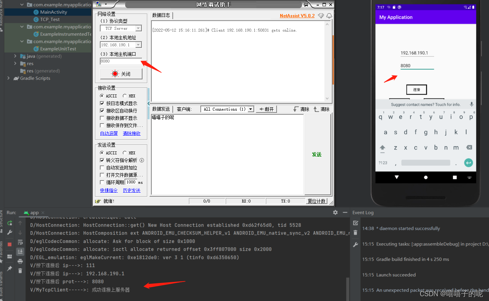The image size is (489, 301).
Task: Tap shift key on emulator keyboard
Action: 383,147
